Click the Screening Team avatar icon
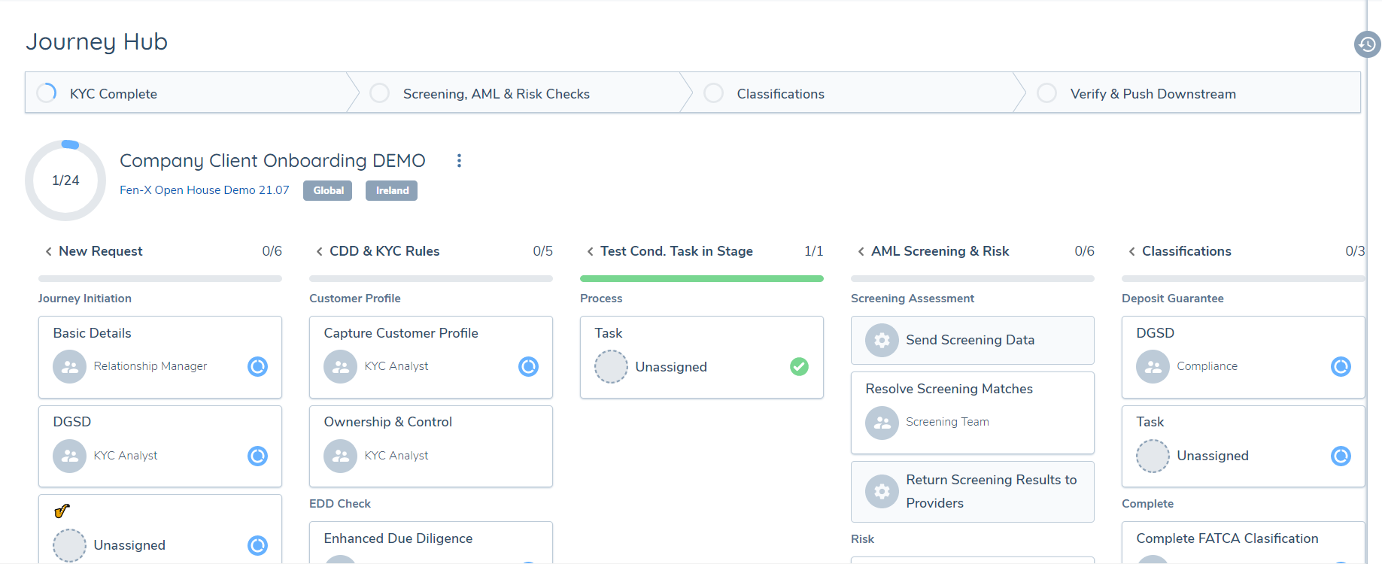Viewport: 1382px width, 564px height. point(882,423)
